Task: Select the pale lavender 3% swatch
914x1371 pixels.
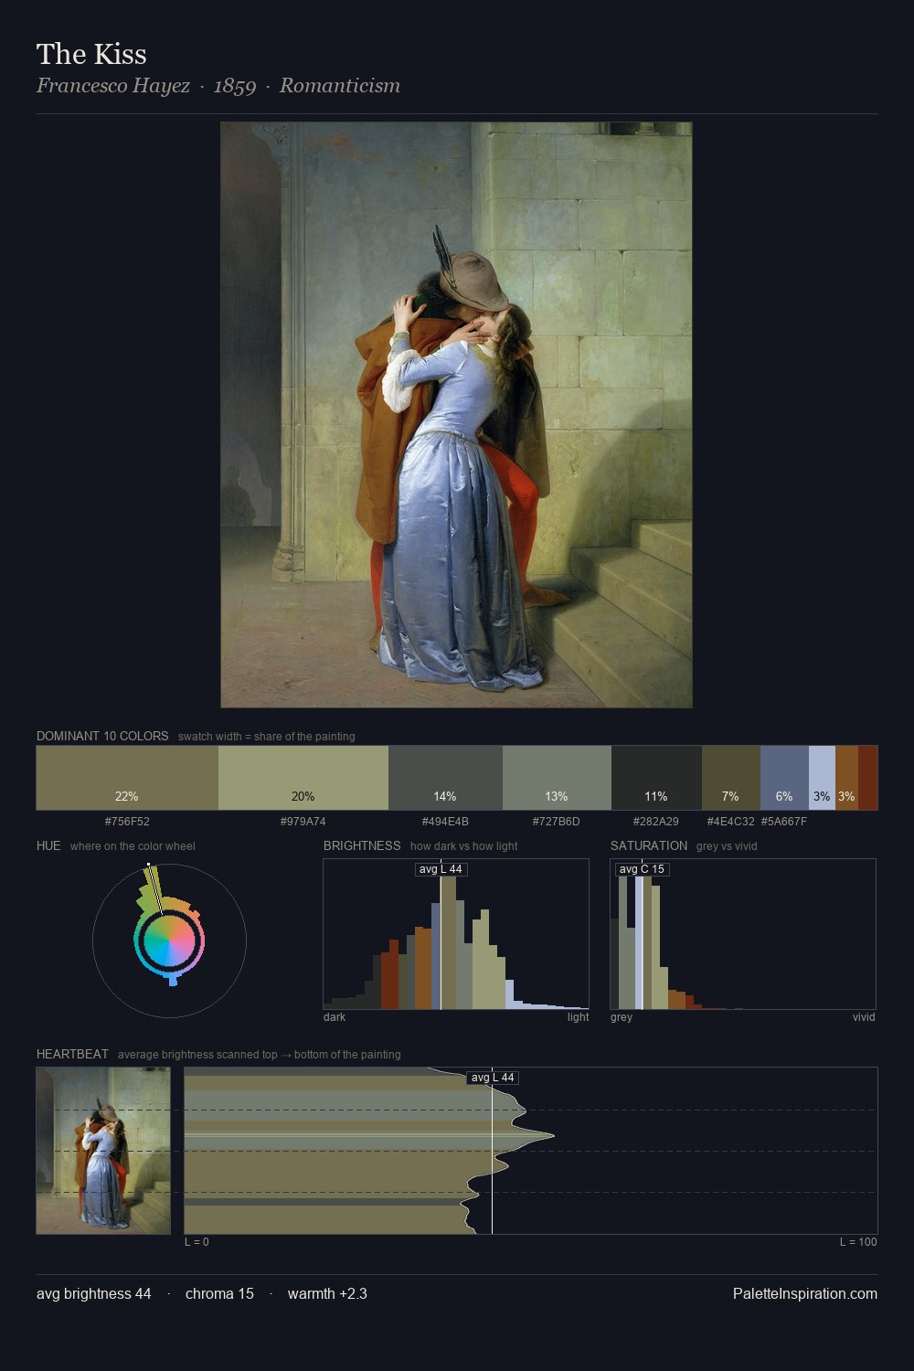Action: click(x=822, y=778)
